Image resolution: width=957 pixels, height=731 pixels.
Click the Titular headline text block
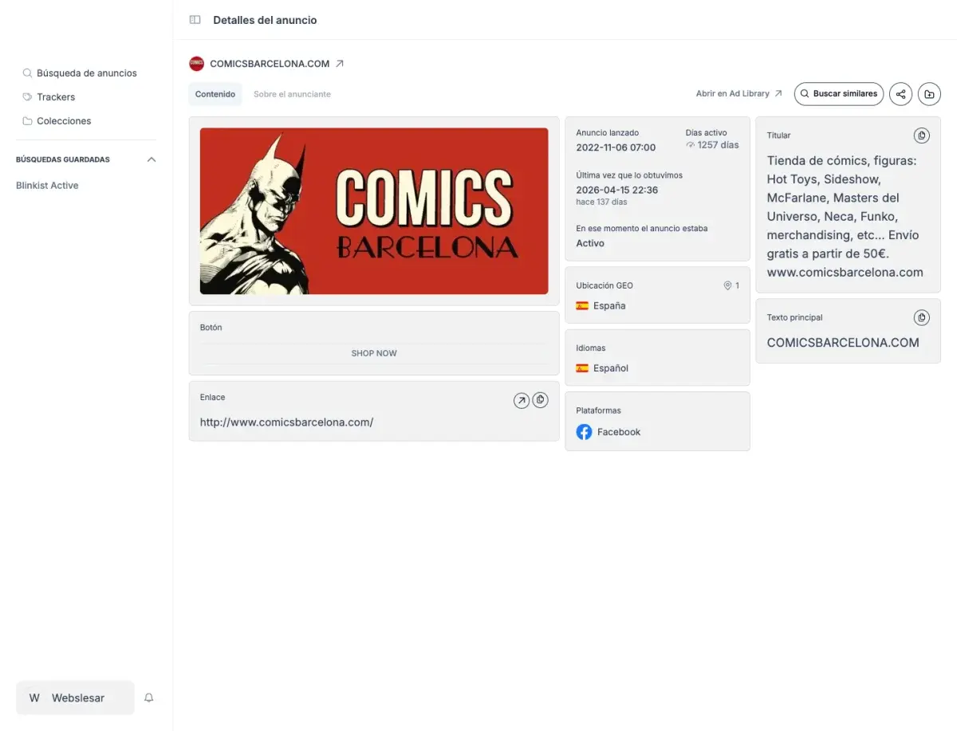[x=845, y=216]
